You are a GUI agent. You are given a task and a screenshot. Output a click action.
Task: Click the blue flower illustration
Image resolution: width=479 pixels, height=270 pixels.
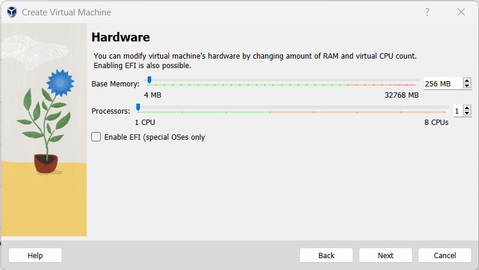(x=60, y=83)
